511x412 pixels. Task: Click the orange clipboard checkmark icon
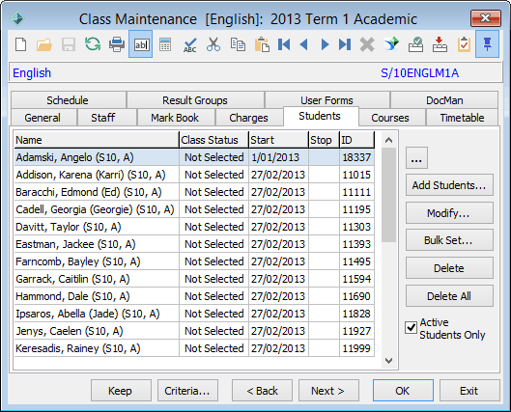click(x=464, y=44)
